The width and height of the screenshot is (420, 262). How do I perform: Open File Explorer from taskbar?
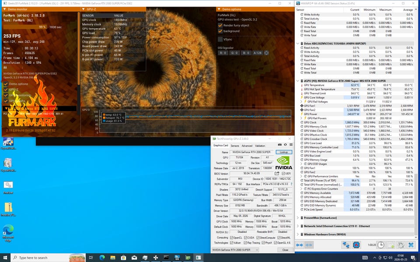(113, 258)
